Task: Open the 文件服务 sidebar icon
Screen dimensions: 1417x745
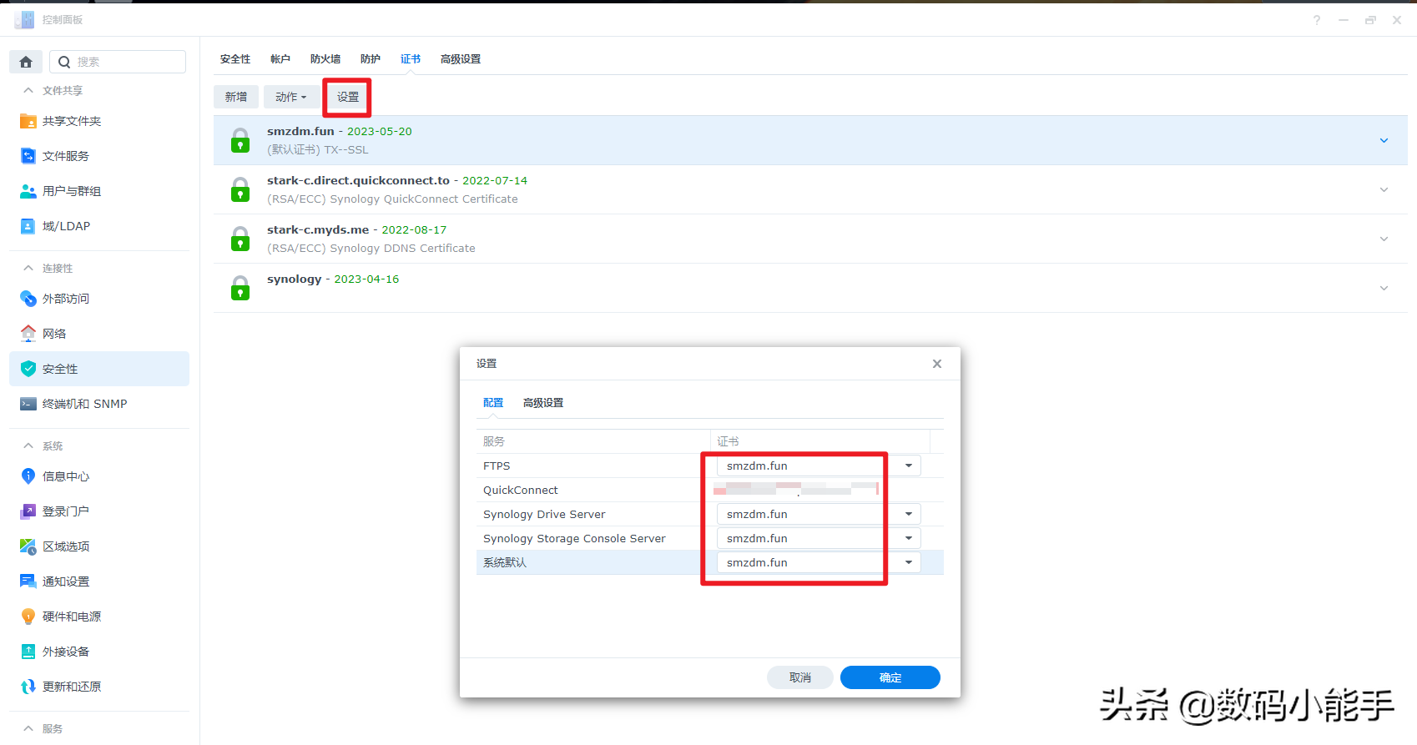Action: tap(28, 156)
